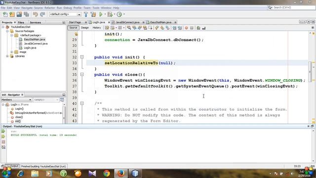Image resolution: width=316 pixels, height=178 pixels.
Task: Close the LogIn.java tab
Action: [109, 22]
